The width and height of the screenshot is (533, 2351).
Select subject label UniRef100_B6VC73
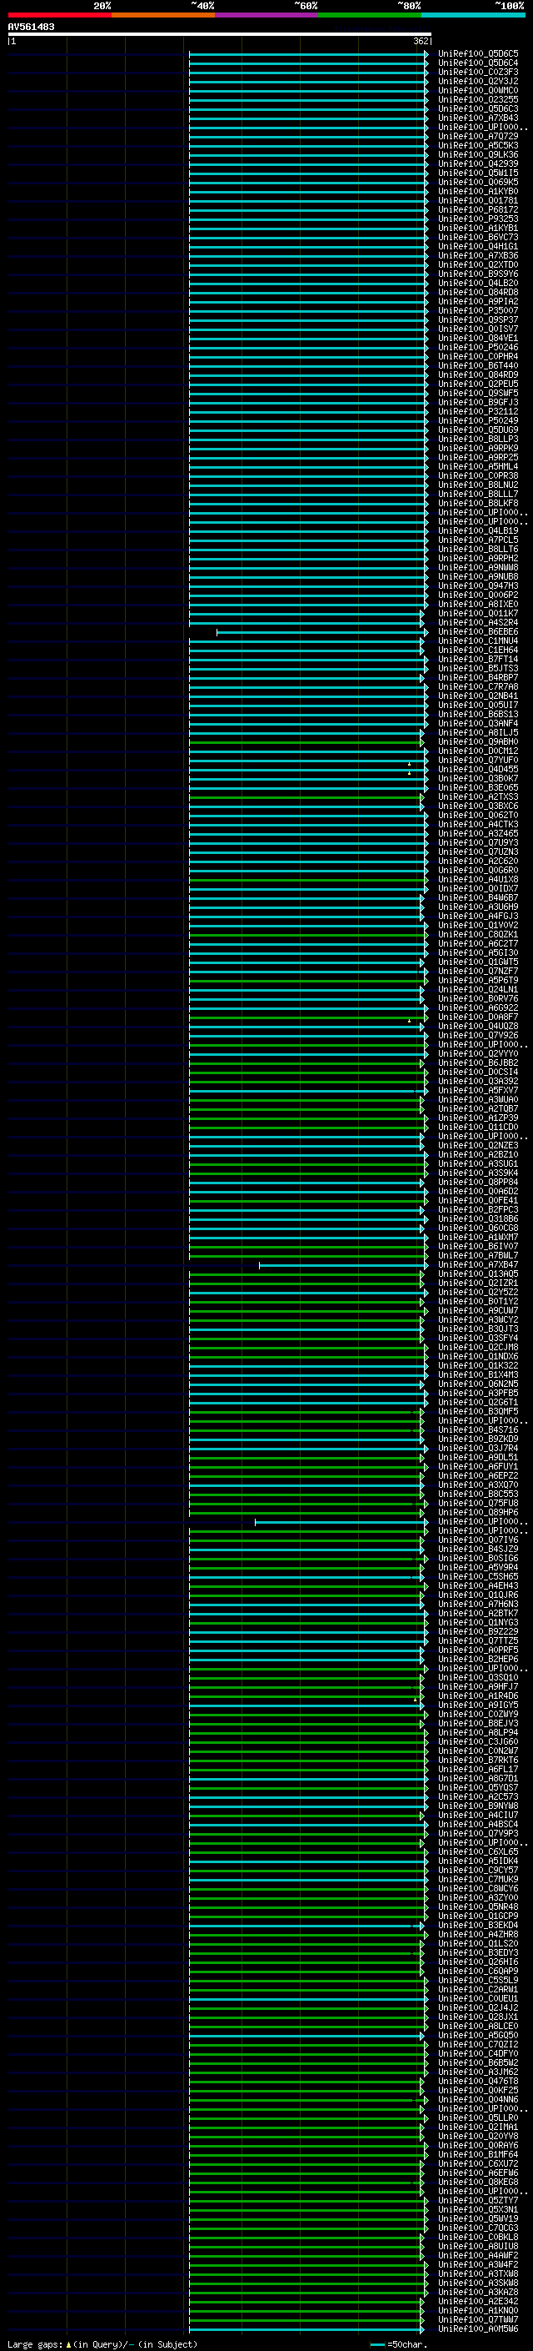pos(478,238)
